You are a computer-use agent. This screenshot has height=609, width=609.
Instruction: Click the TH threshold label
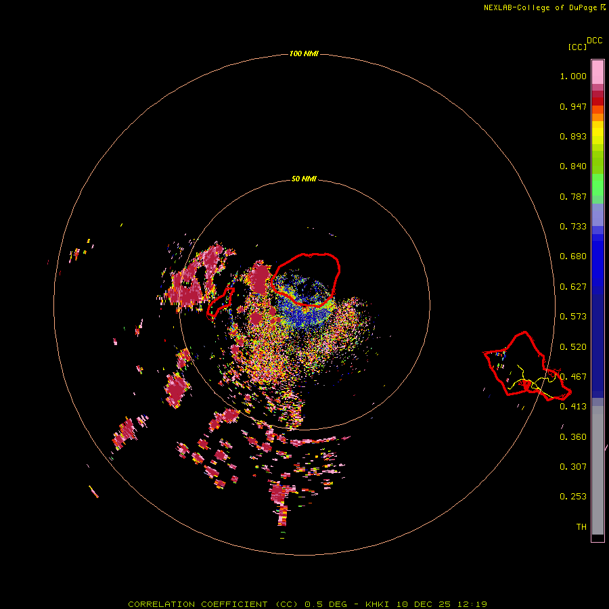coord(581,527)
